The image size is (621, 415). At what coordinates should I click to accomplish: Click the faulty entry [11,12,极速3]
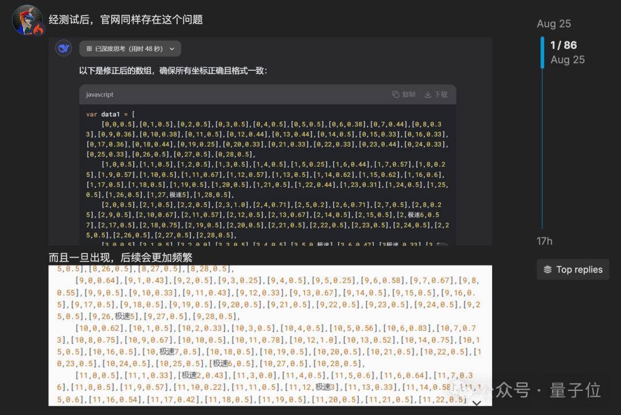point(312,387)
